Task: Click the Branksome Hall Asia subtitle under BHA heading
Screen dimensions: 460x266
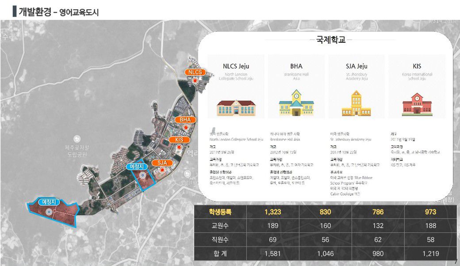Action: click(x=296, y=76)
